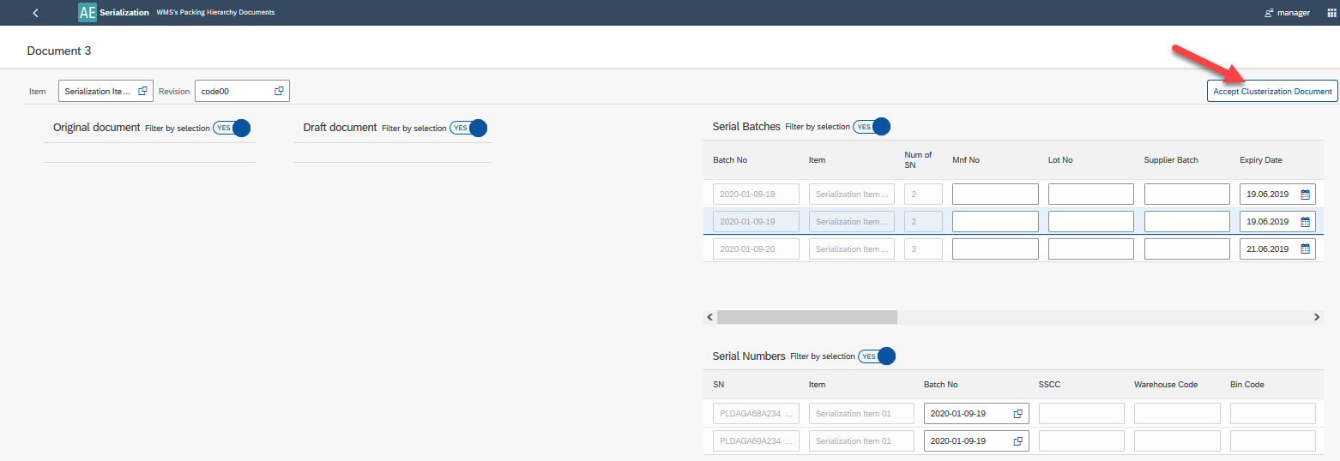Click the Mnf No field of first batch
Screen dimensions: 1340x461
[x=995, y=195]
